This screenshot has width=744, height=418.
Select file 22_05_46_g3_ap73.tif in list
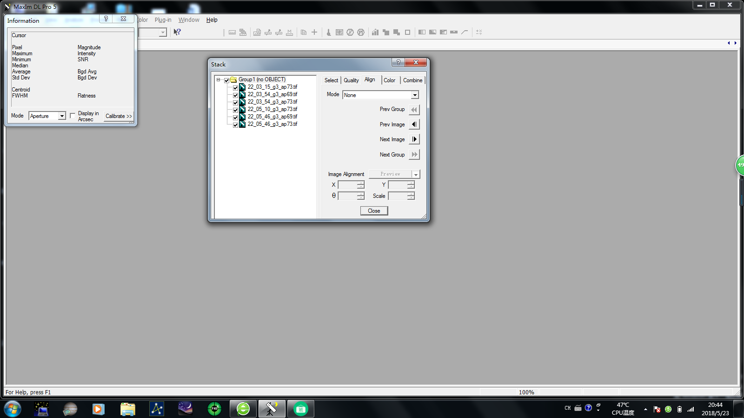[x=272, y=124]
